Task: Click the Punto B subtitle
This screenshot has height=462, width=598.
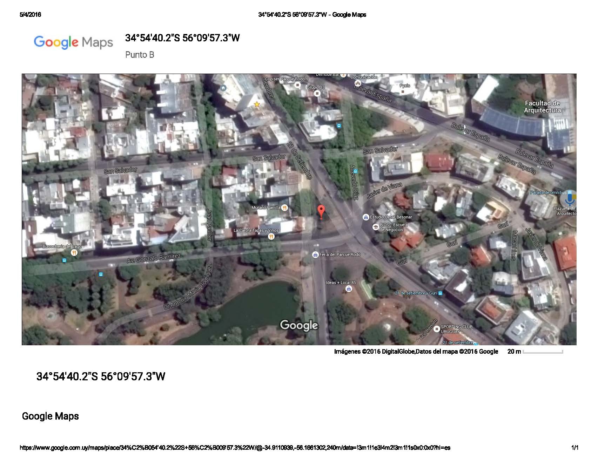Action: click(x=140, y=55)
